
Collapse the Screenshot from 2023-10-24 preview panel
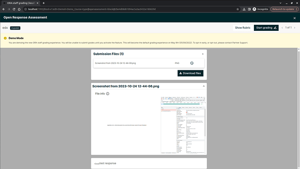tap(204, 86)
